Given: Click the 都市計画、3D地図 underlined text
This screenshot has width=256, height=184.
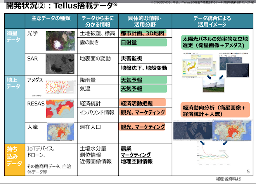Looking at the screenshot, I should (142, 33).
